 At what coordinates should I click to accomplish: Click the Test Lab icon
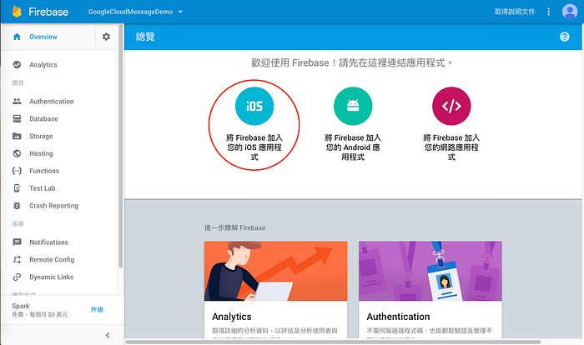pyautogui.click(x=17, y=188)
